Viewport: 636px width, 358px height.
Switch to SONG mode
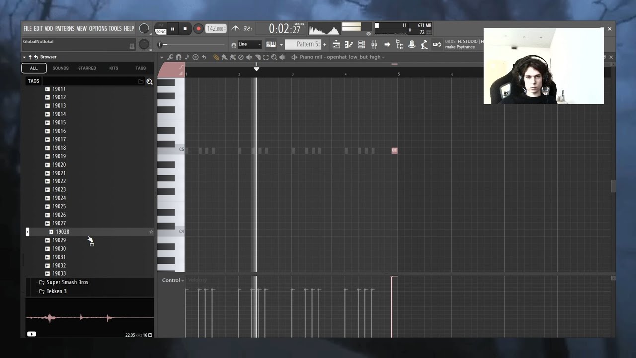[160, 31]
